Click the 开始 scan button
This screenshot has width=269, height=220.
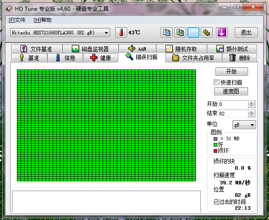click(x=232, y=71)
